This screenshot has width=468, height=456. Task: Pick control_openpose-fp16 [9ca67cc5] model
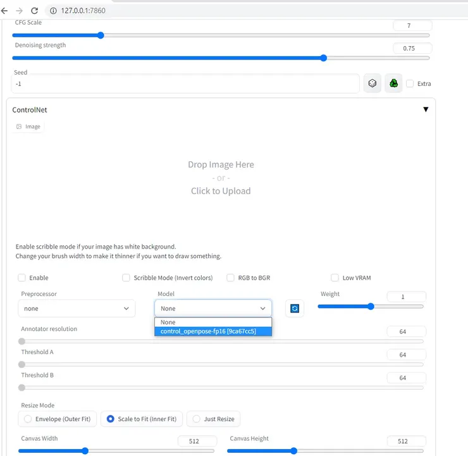213,331
